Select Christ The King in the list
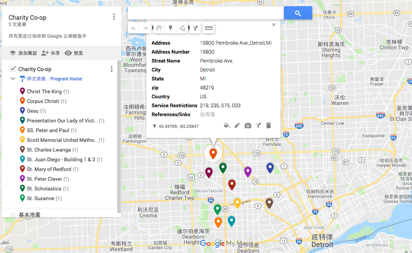 (x=44, y=91)
